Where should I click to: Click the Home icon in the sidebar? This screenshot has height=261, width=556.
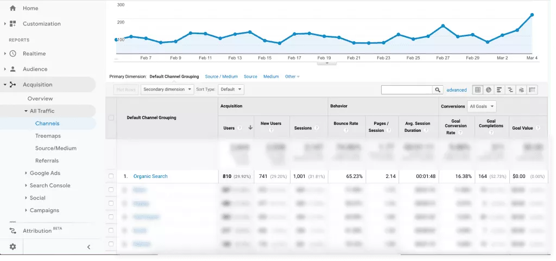click(x=13, y=8)
